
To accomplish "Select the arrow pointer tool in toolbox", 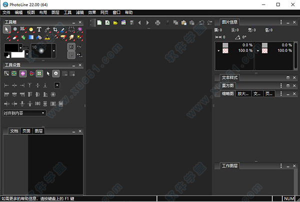I will pos(6,29).
